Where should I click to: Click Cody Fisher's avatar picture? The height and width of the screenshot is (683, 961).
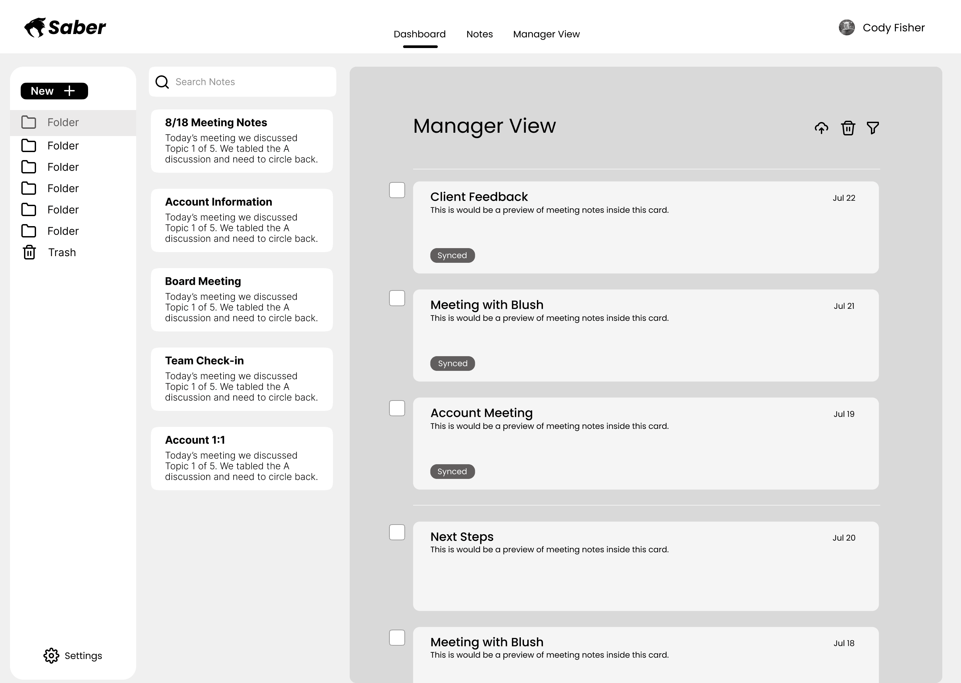(x=846, y=28)
